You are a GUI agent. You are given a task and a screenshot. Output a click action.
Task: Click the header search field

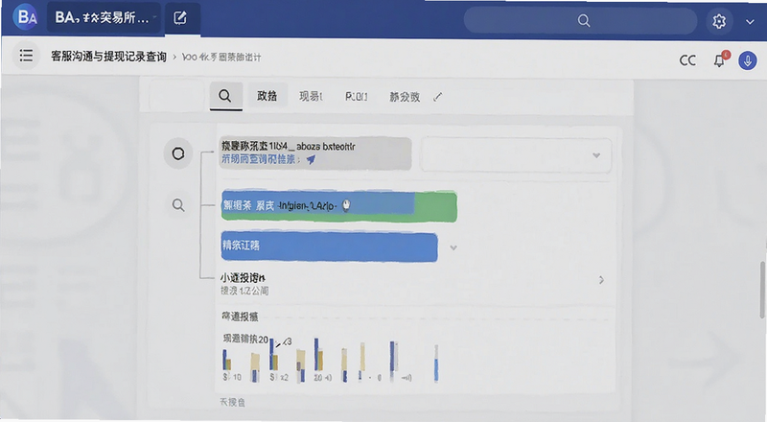581,20
